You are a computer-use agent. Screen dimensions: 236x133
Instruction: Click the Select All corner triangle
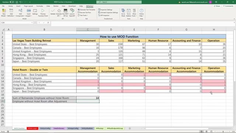point(3,30)
